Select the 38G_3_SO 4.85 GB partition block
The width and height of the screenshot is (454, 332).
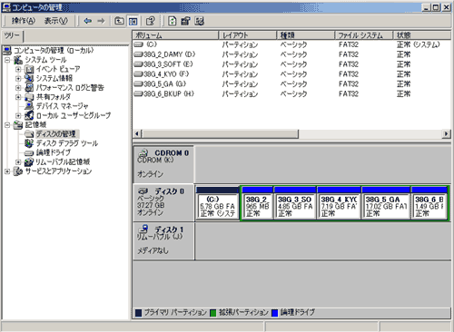[295, 203]
